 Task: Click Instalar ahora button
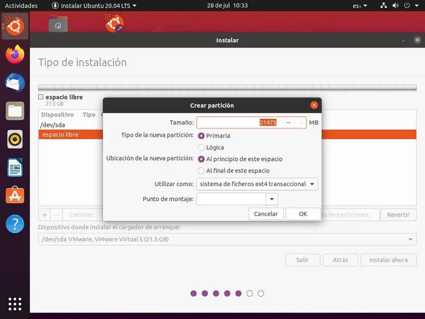pos(388,260)
